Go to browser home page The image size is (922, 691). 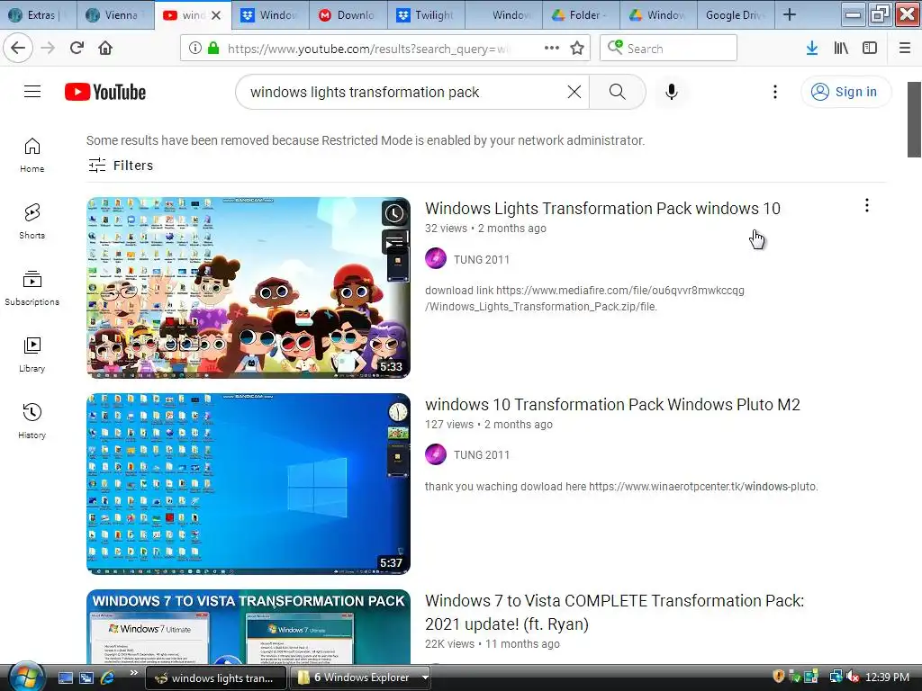click(105, 49)
